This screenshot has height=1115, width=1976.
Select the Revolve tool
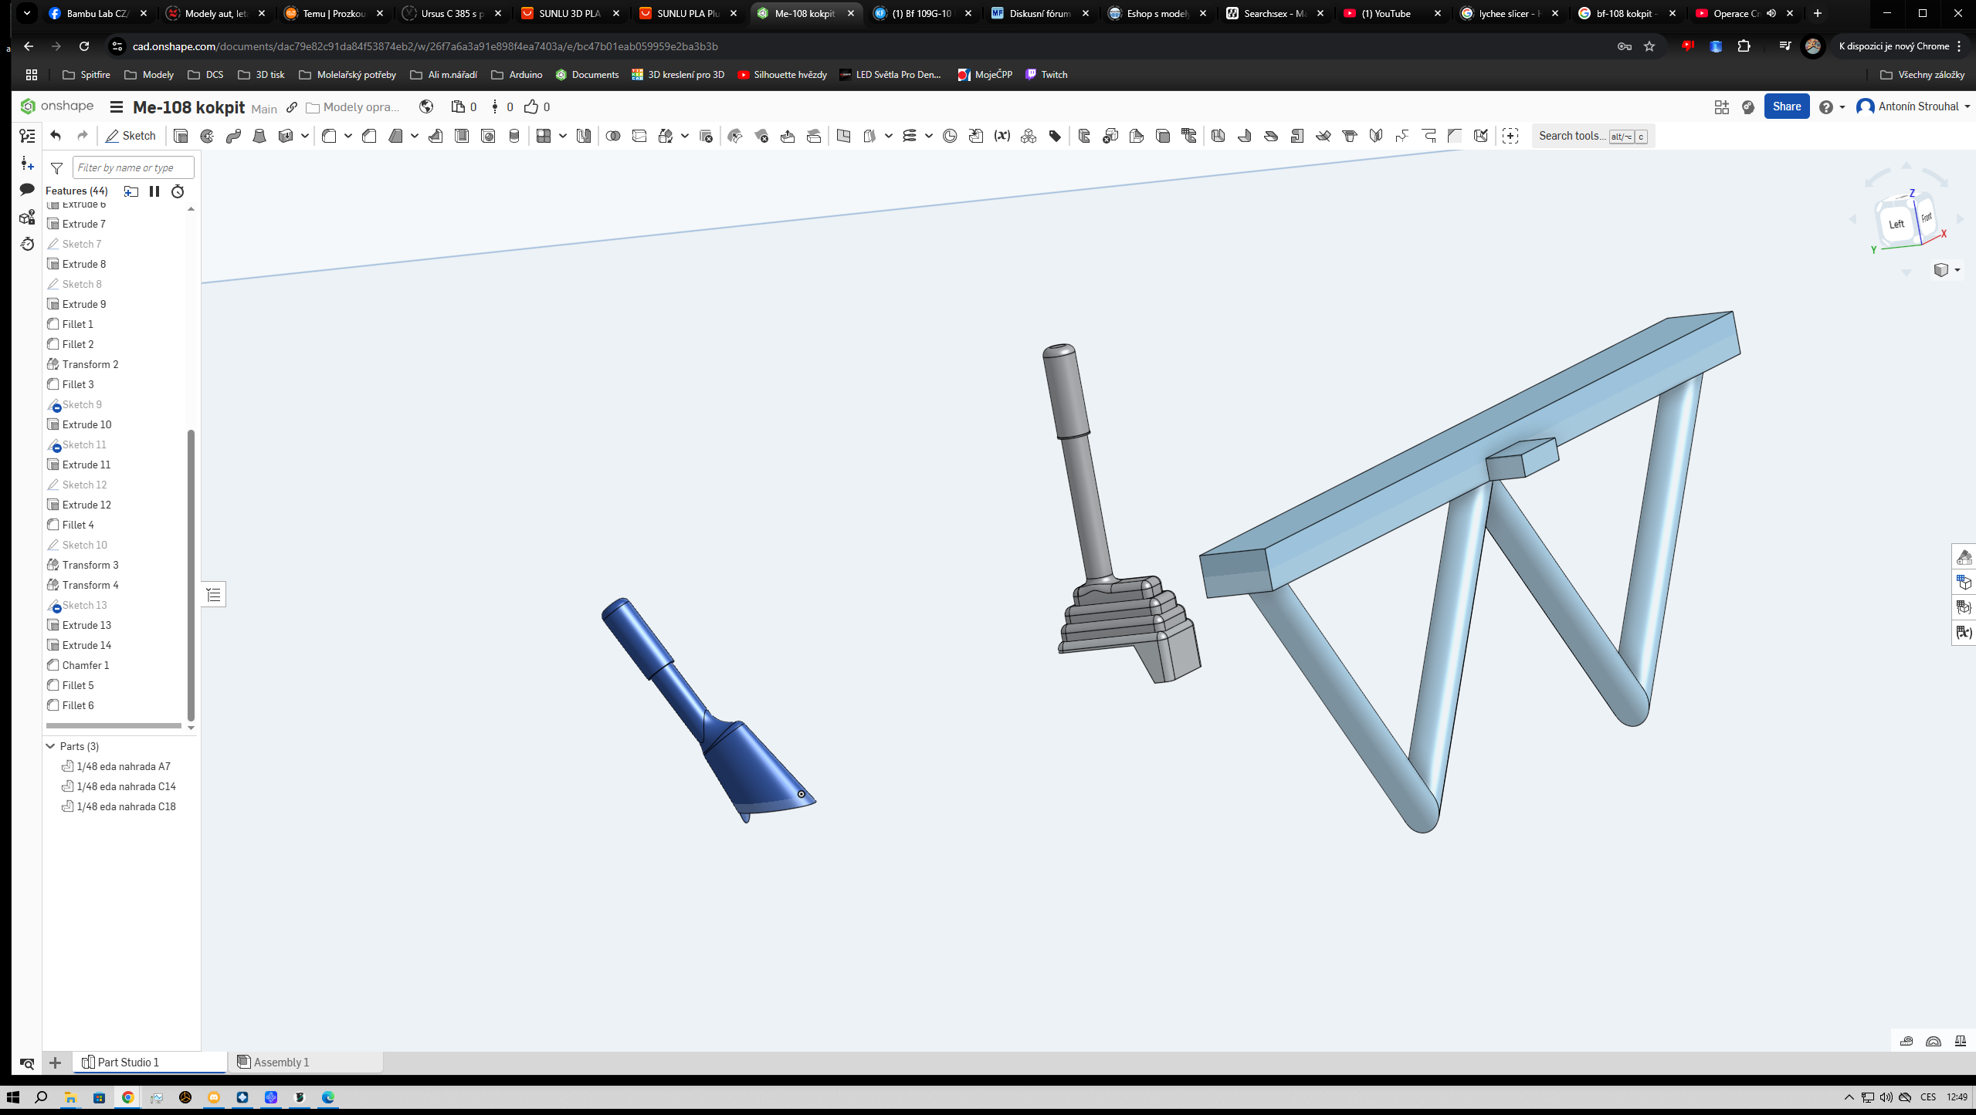click(x=207, y=136)
